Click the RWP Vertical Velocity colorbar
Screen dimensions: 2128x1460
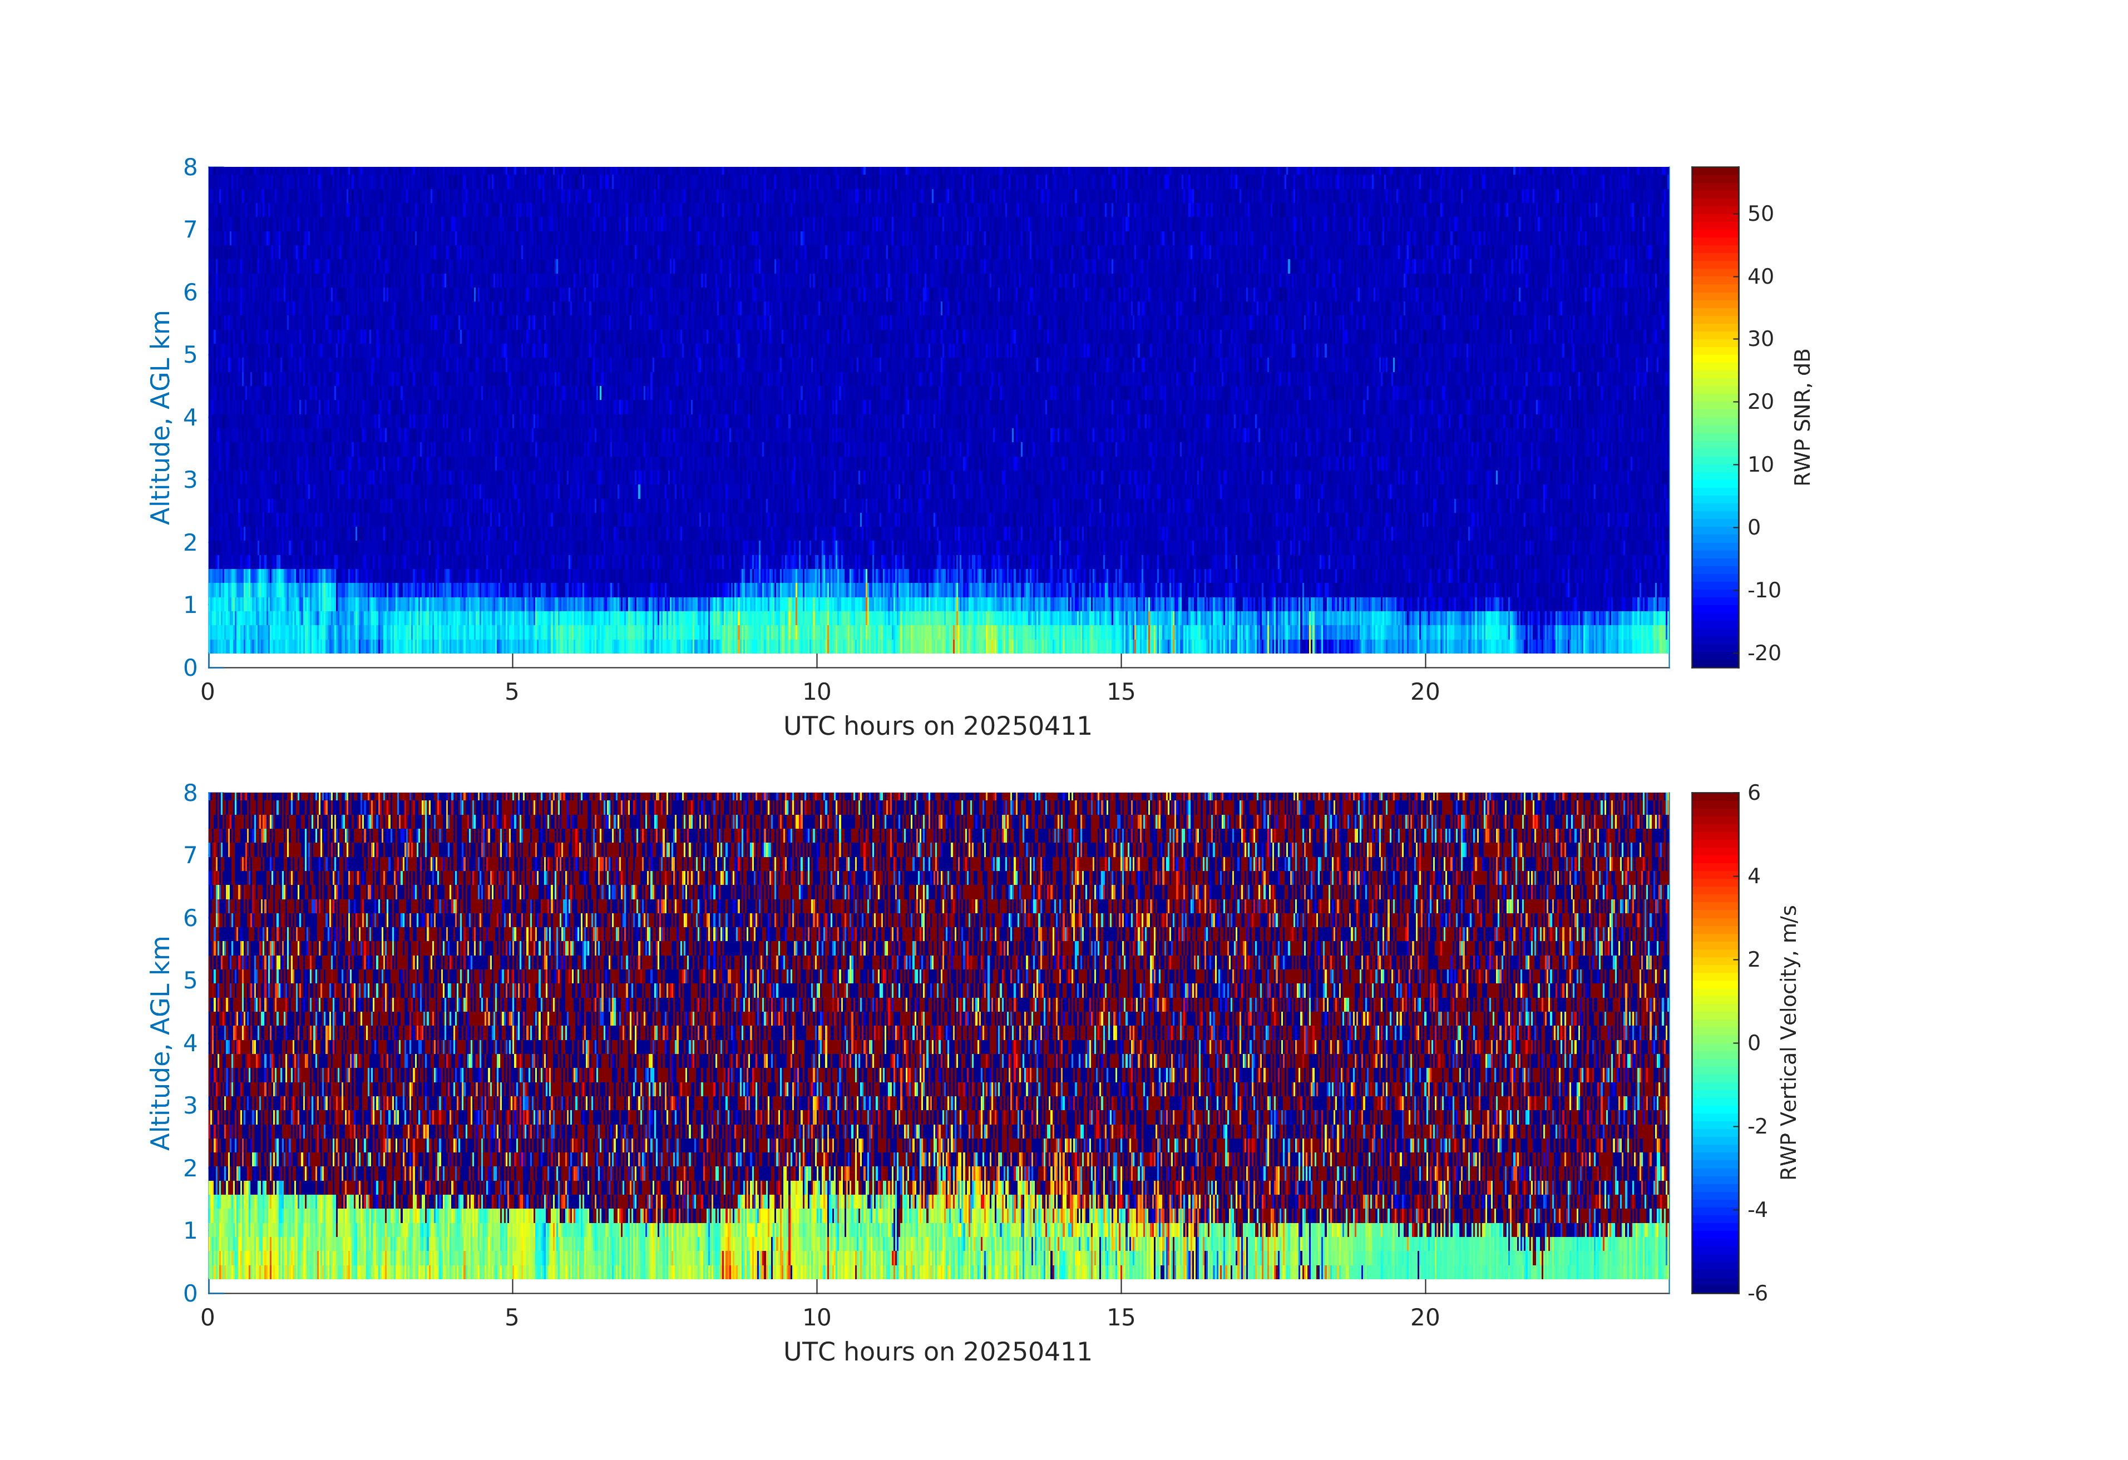(1714, 1042)
